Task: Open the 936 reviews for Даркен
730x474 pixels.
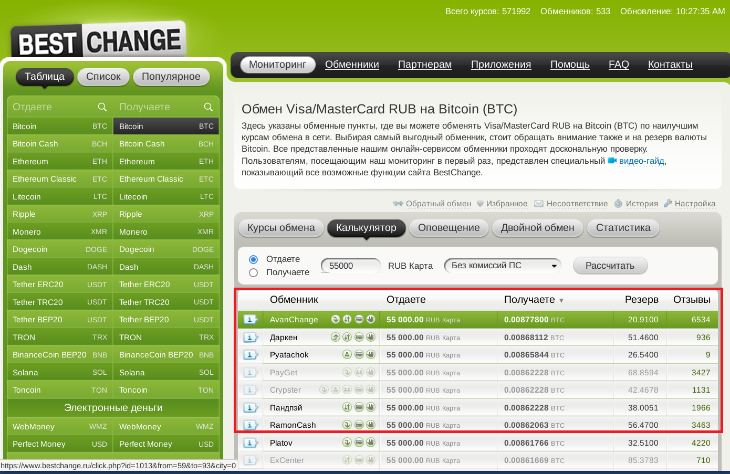Action: point(703,338)
